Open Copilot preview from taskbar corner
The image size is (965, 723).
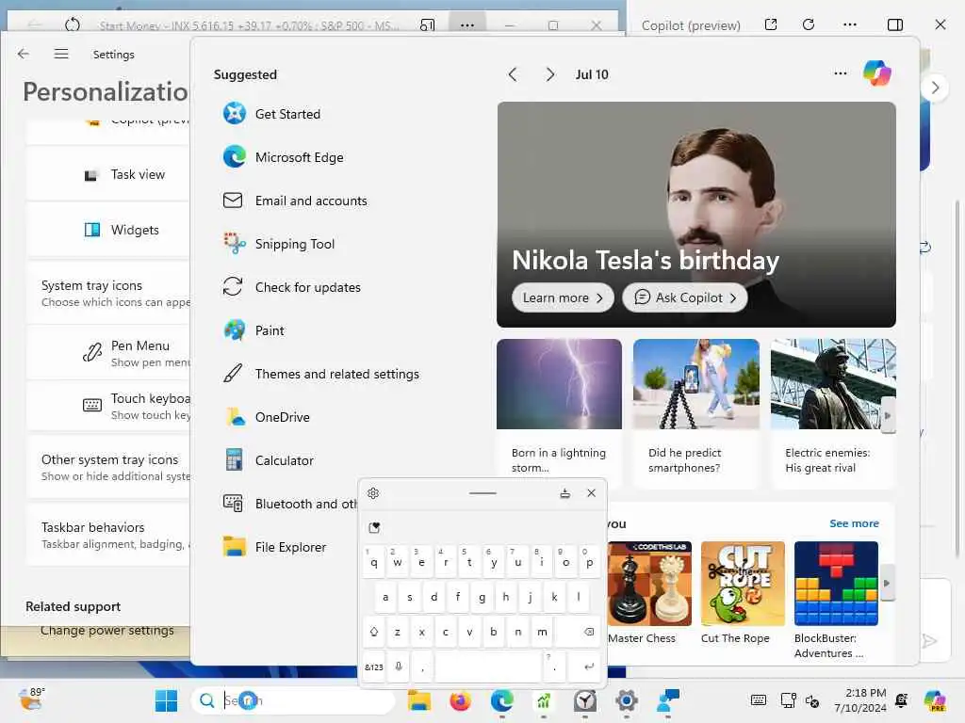[935, 700]
